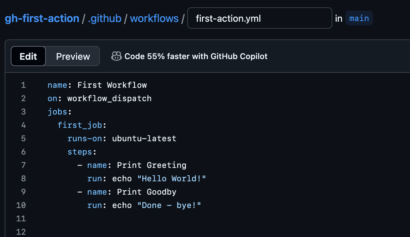
Task: Click ubuntu-latest on the runs-on line
Action: click(x=144, y=139)
